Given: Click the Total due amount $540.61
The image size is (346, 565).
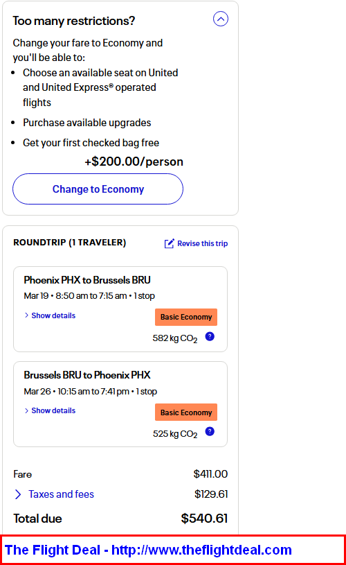Looking at the screenshot, I should (204, 519).
